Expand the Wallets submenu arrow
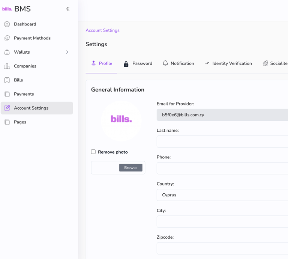 (67, 52)
